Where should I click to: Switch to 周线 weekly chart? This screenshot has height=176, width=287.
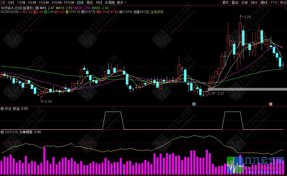(90, 2)
